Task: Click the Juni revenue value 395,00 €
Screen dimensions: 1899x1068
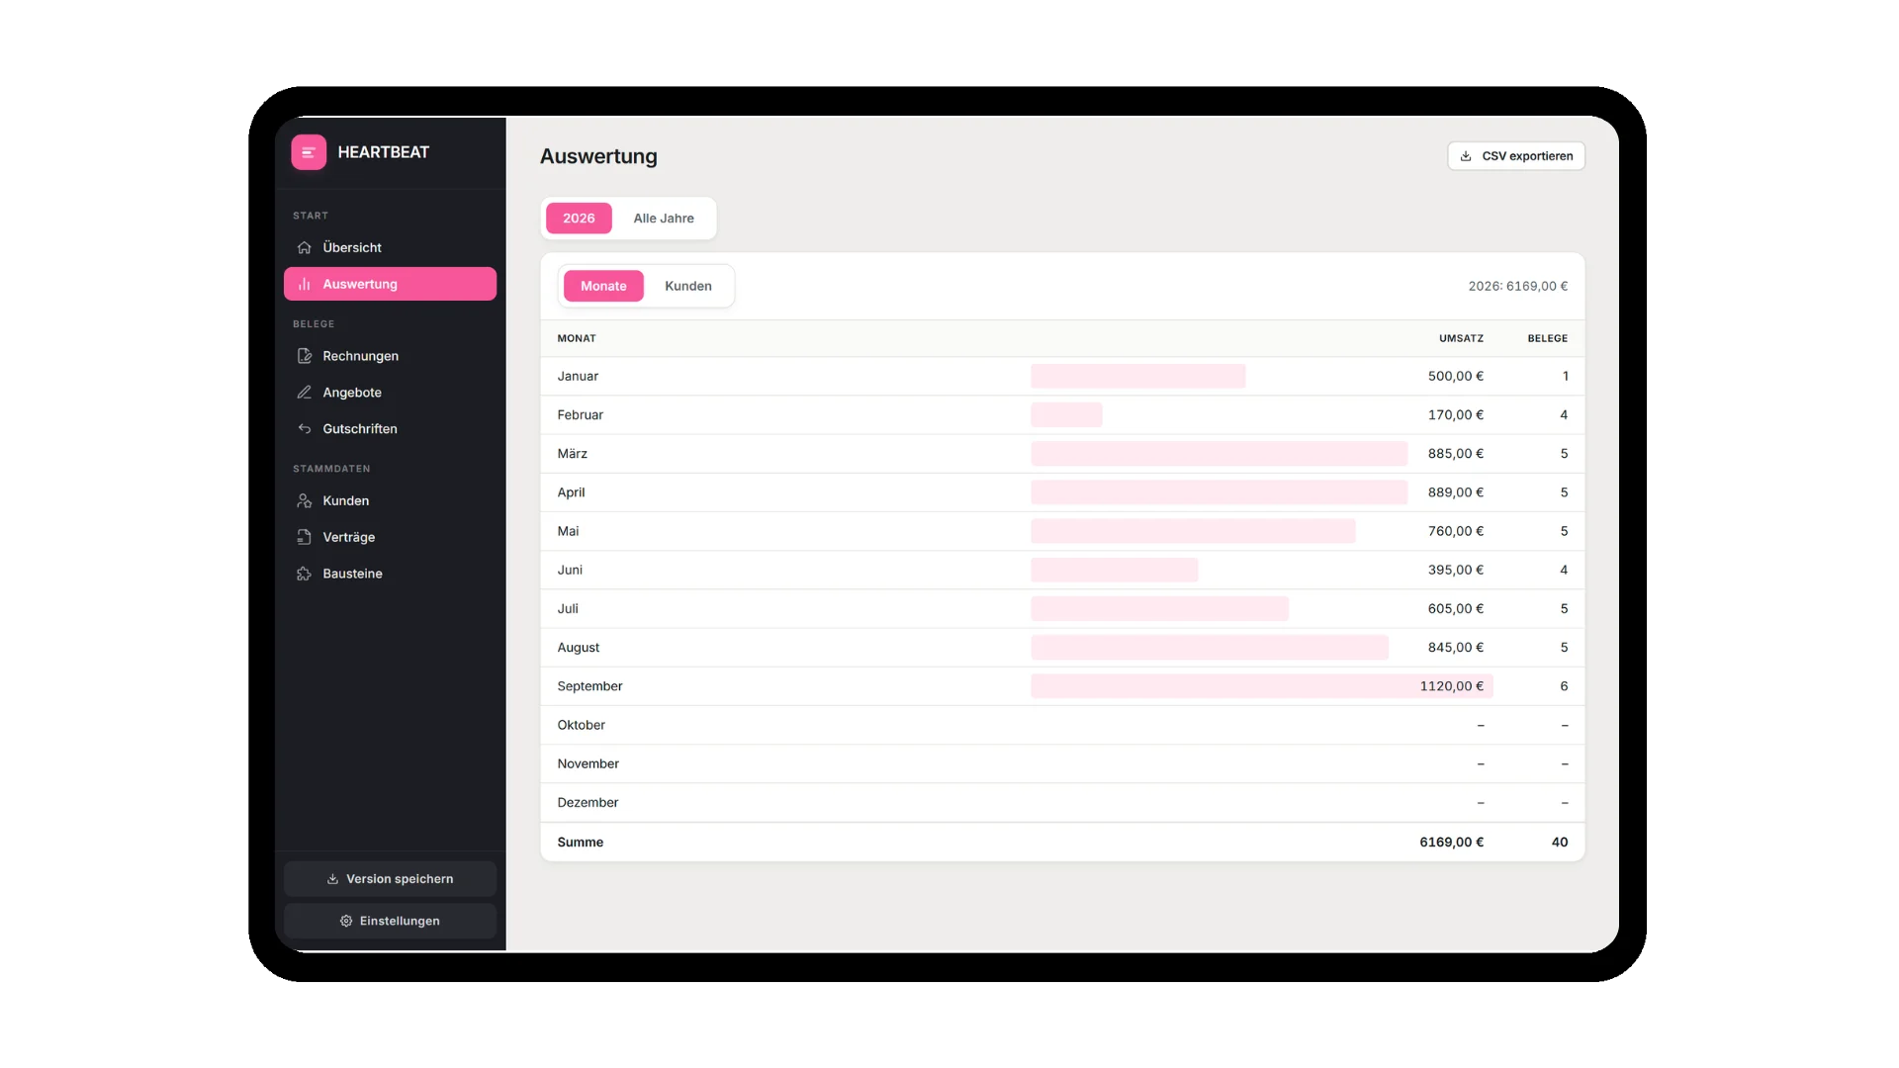Action: click(1456, 570)
